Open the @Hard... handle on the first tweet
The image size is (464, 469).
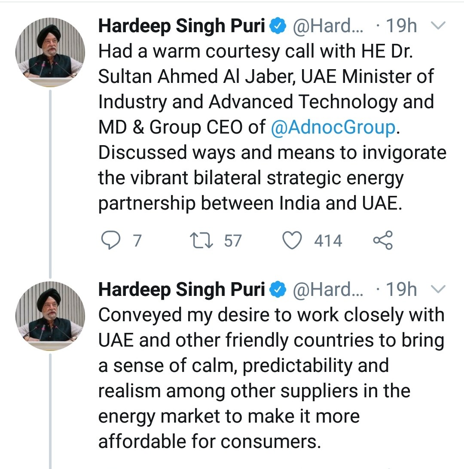(328, 27)
